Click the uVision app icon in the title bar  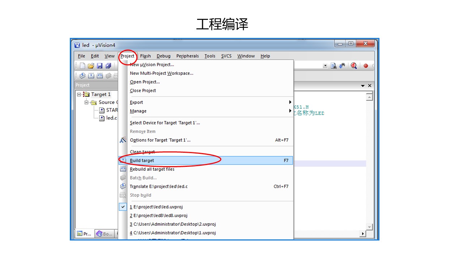point(77,45)
